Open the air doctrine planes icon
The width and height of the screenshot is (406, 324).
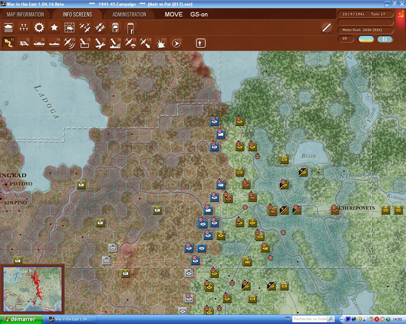pos(85,28)
